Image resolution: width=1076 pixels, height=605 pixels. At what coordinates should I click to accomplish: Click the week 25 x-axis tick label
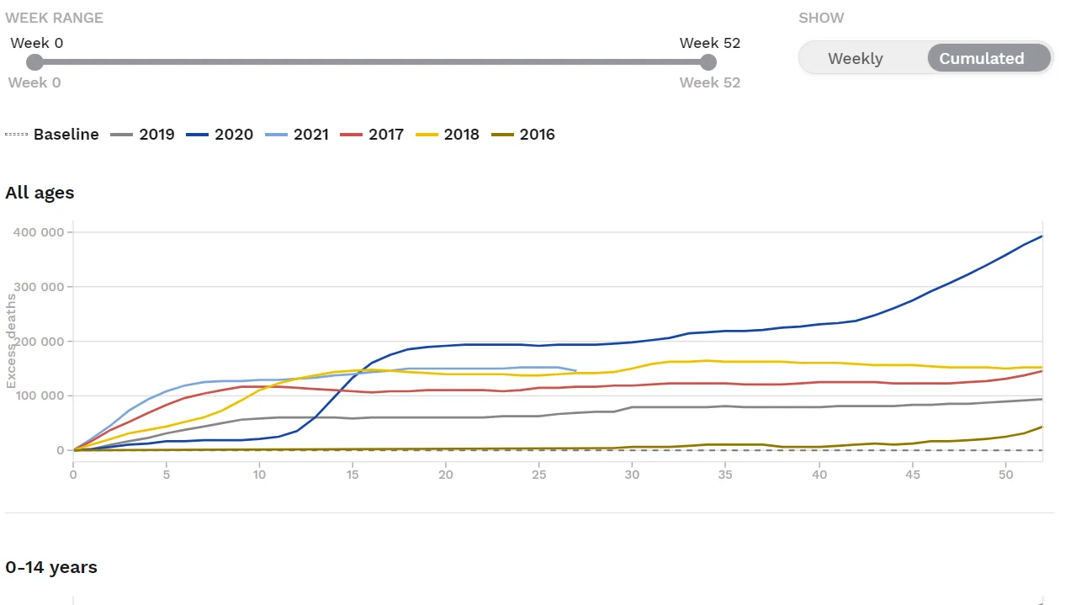pos(539,475)
